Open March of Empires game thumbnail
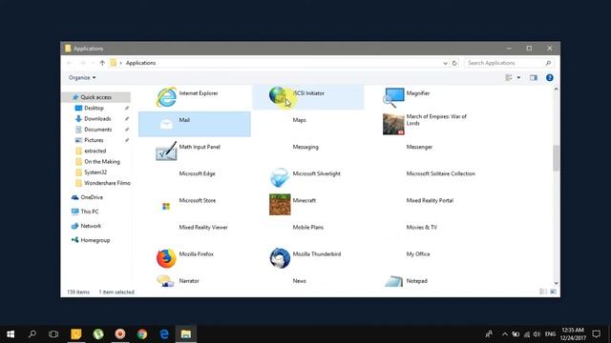 coord(393,124)
